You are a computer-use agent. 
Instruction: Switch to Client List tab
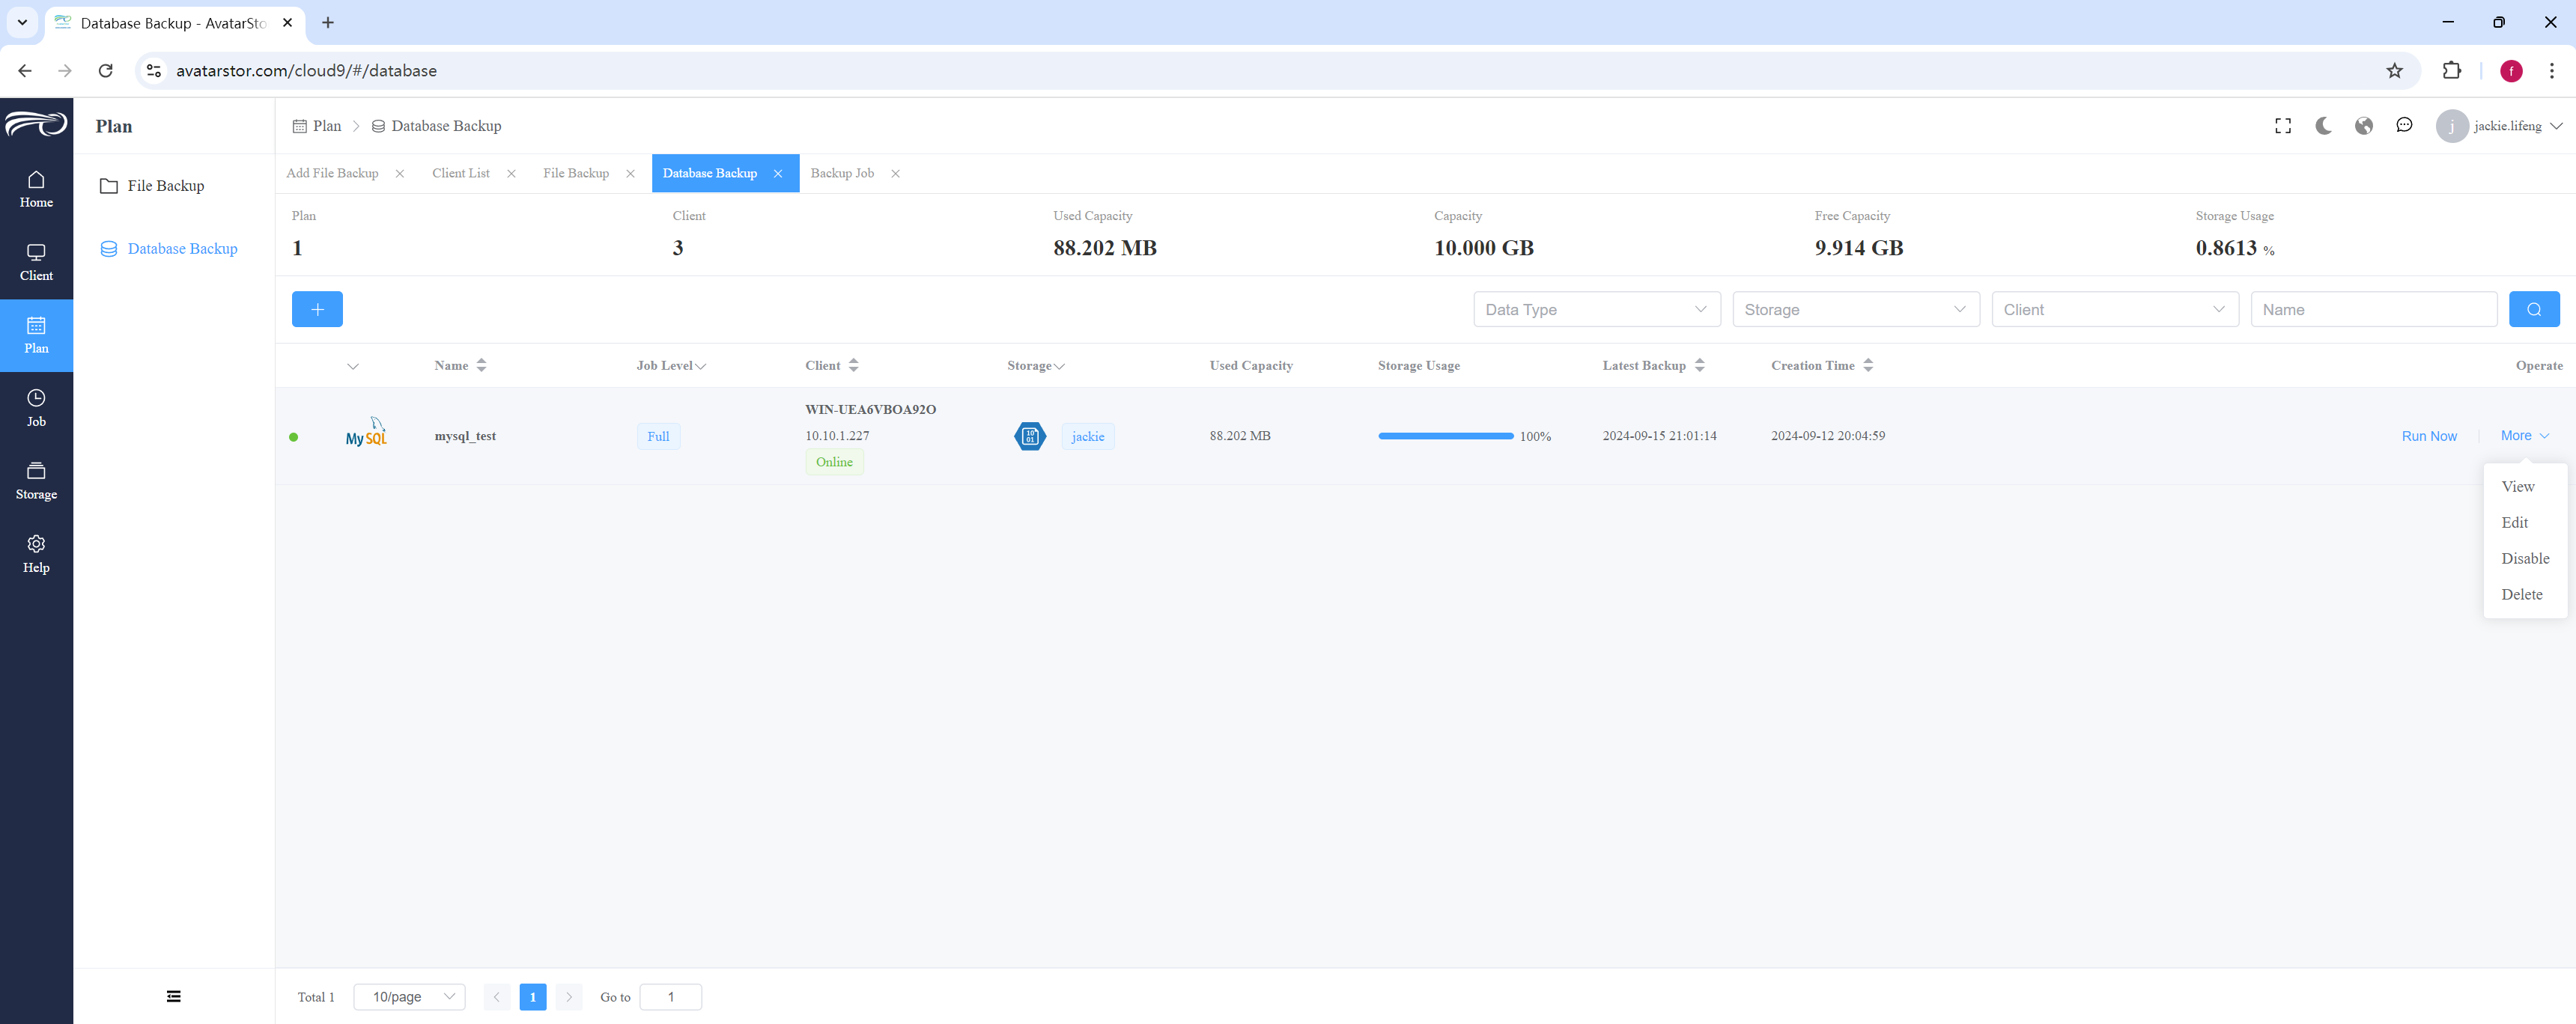[x=461, y=173]
